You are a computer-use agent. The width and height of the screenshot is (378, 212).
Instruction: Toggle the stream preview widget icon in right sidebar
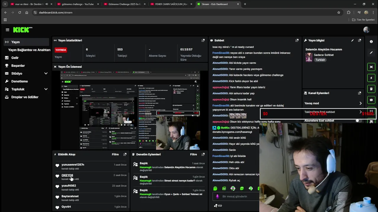click(x=371, y=67)
